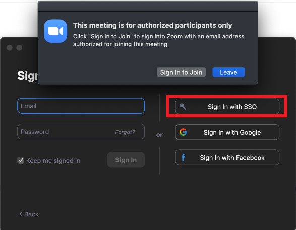296x230 pixels.
Task: Select Sign In with SSO
Action: click(227, 106)
